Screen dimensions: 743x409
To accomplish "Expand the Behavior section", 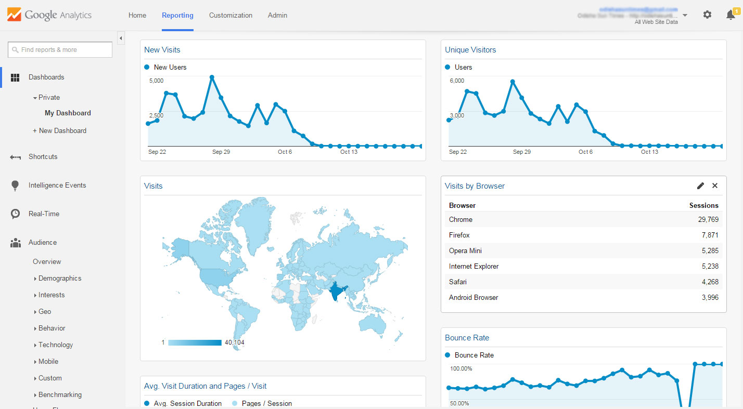I will click(x=35, y=328).
